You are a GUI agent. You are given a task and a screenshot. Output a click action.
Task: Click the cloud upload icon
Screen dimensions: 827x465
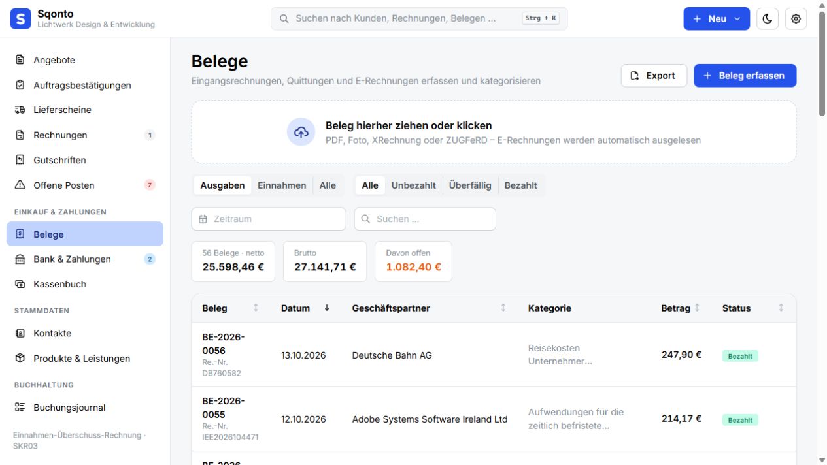301,132
